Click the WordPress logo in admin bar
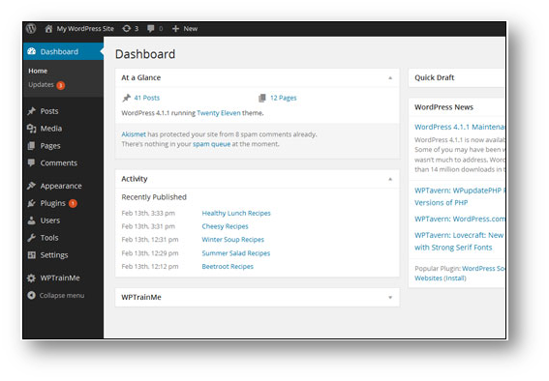 click(31, 28)
